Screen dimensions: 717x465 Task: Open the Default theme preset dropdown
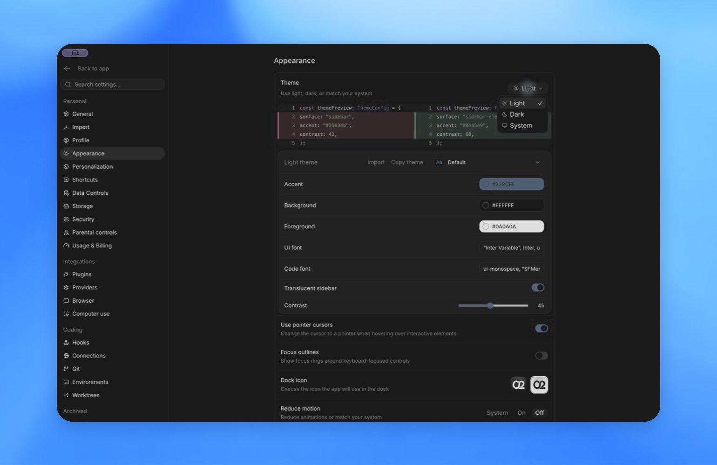coord(487,162)
